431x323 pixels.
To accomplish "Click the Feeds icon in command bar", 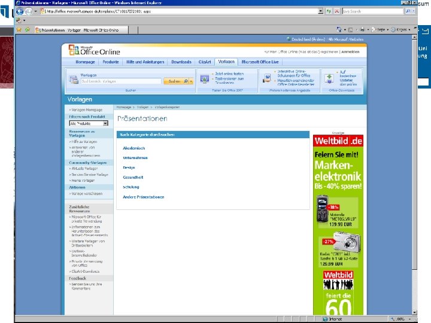I will pos(350,30).
